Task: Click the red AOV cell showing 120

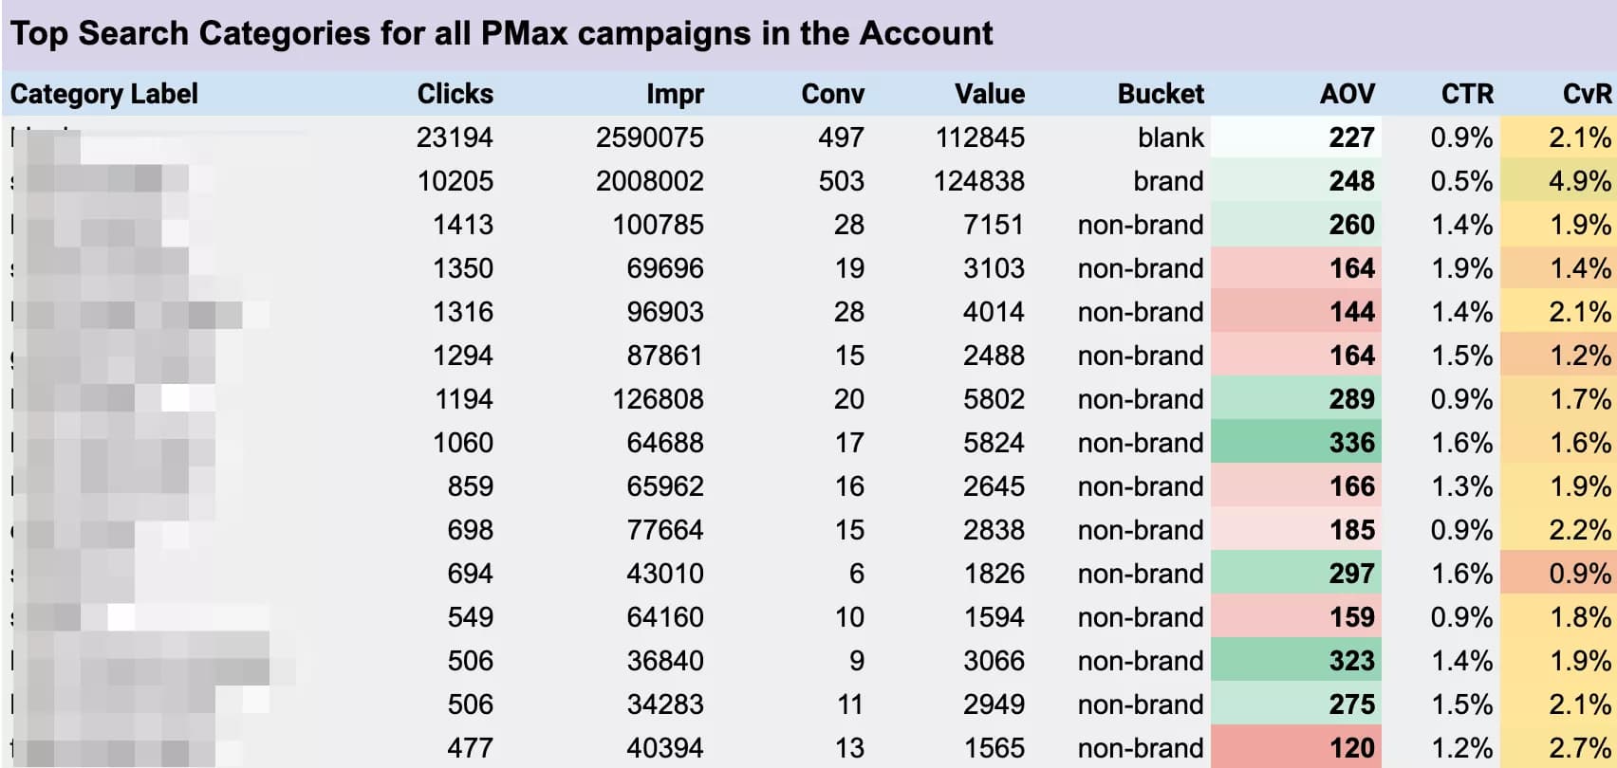Action: click(1351, 748)
